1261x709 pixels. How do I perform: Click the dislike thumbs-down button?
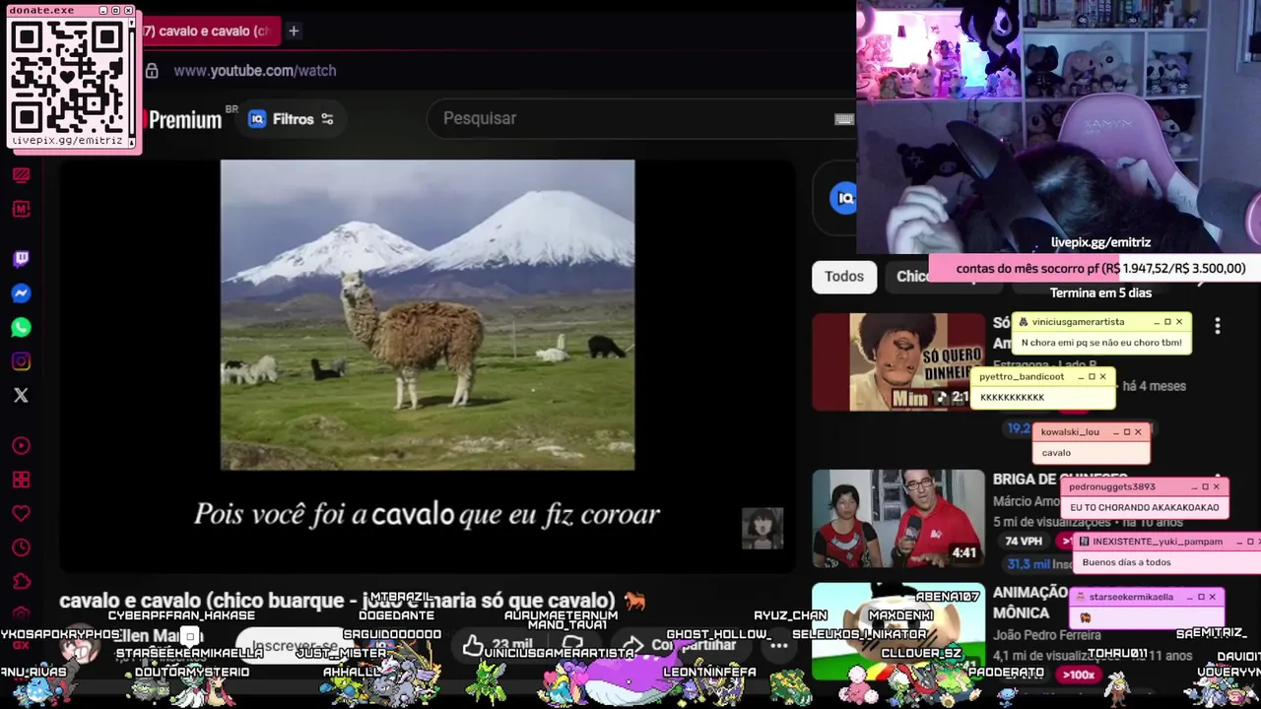tap(572, 645)
